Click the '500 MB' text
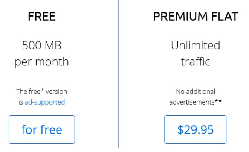This screenshot has width=249, height=152. 42,46
